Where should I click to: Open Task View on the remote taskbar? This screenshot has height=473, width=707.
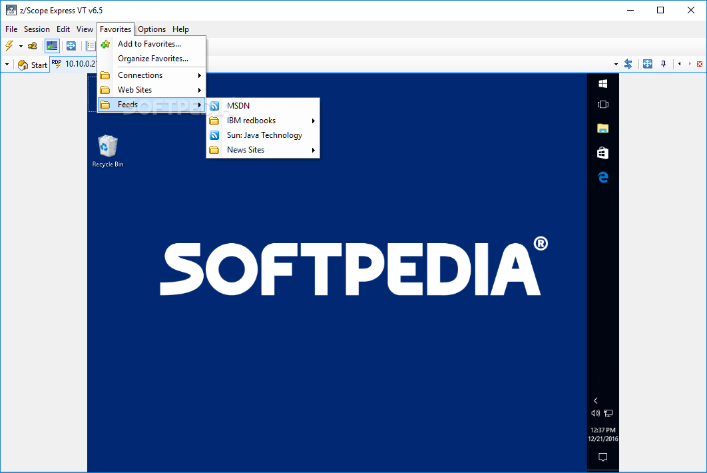pos(603,105)
